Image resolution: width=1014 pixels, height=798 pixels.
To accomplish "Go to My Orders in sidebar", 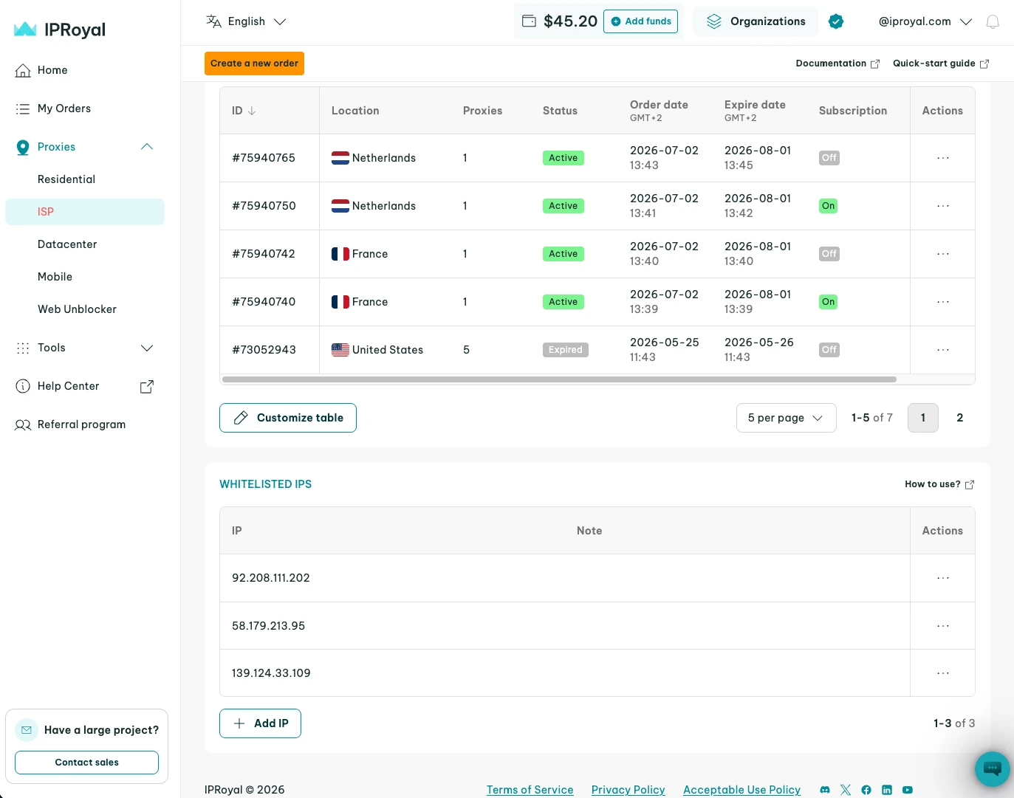I will (x=64, y=109).
